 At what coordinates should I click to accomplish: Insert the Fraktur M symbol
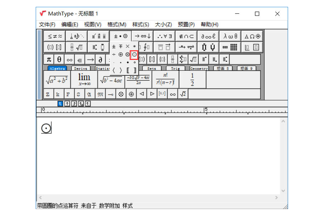click(x=100, y=94)
